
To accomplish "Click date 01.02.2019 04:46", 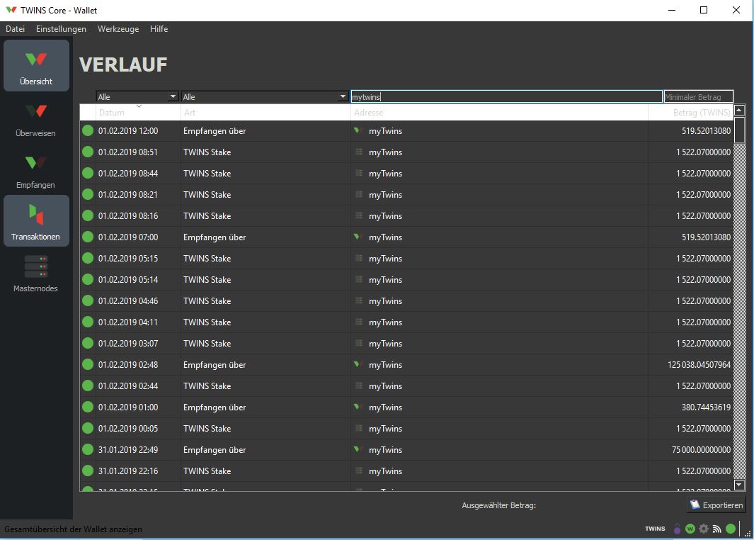I will (128, 300).
